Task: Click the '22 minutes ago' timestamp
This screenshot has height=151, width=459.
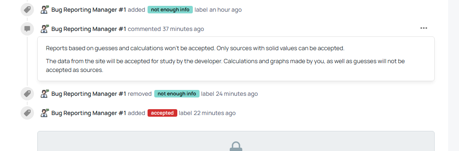Action: 215,113
